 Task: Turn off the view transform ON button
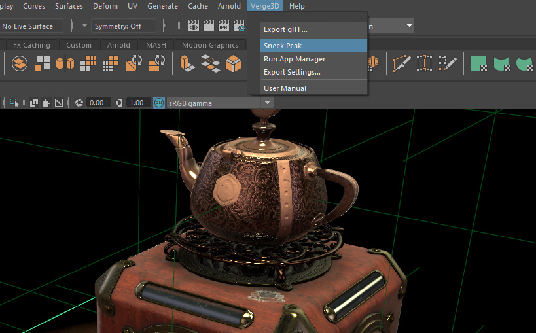pyautogui.click(x=159, y=103)
